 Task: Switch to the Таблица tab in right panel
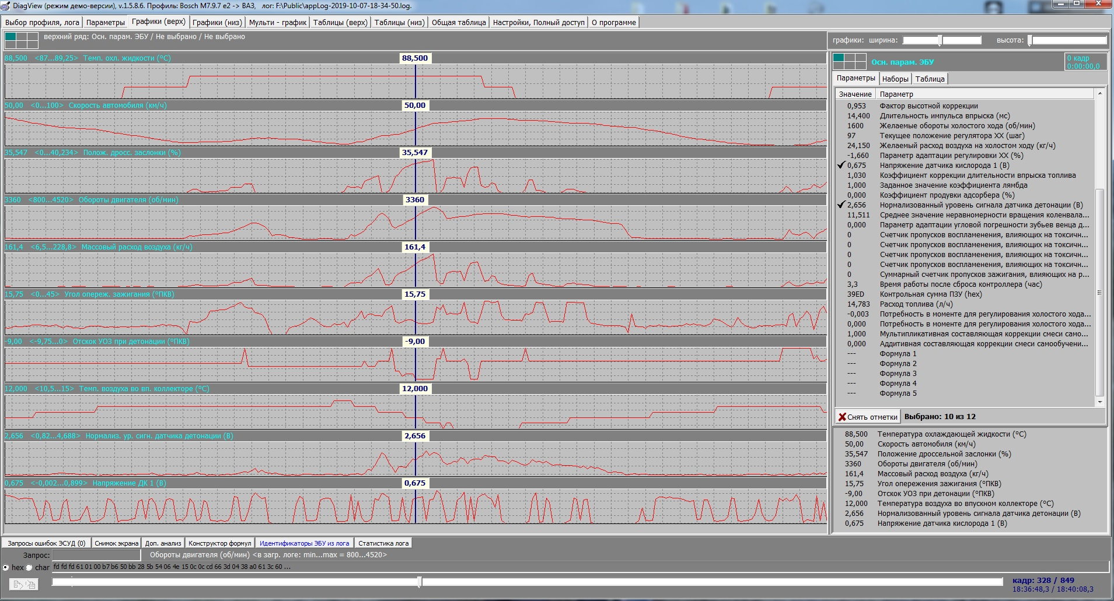930,79
